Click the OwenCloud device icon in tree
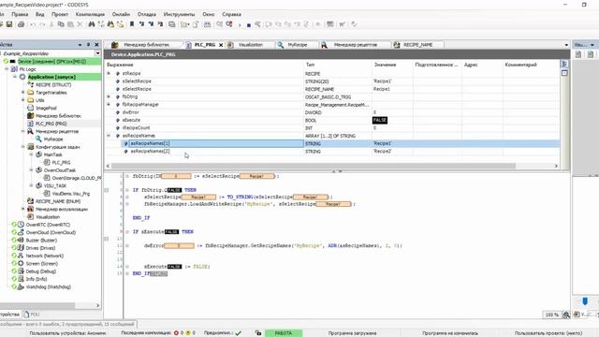Image resolution: width=599 pixels, height=337 pixels. [x=21, y=232]
